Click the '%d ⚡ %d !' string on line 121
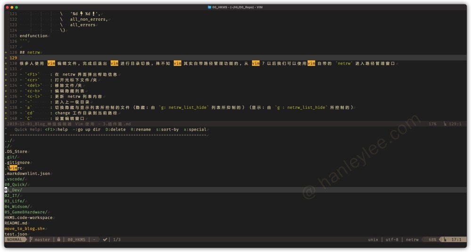Image resolution: width=471 pixels, height=252 pixels. [x=85, y=14]
